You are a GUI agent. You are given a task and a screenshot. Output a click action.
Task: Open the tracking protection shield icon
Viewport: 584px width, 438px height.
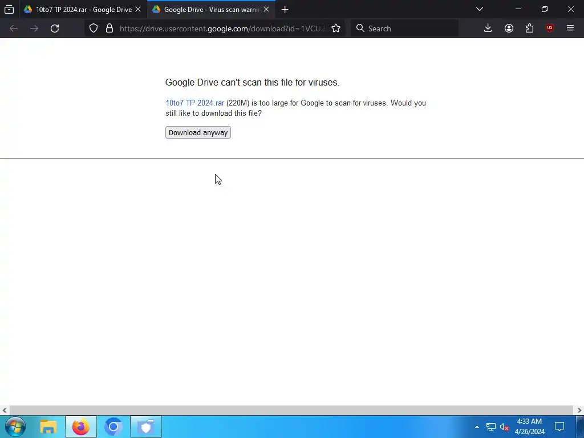[94, 29]
